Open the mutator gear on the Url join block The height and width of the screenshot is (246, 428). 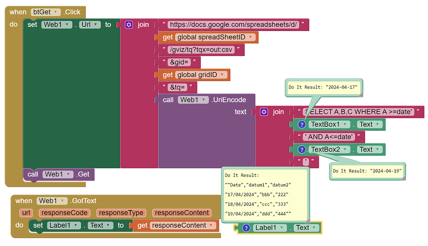[129, 25]
